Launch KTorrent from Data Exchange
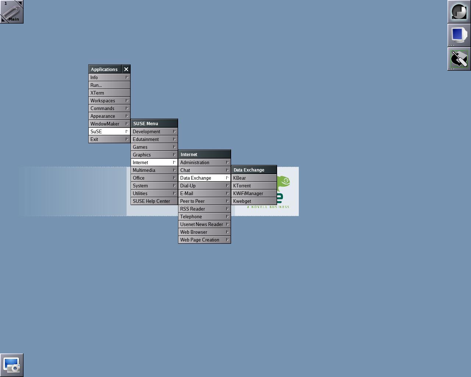The image size is (471, 377). click(254, 186)
